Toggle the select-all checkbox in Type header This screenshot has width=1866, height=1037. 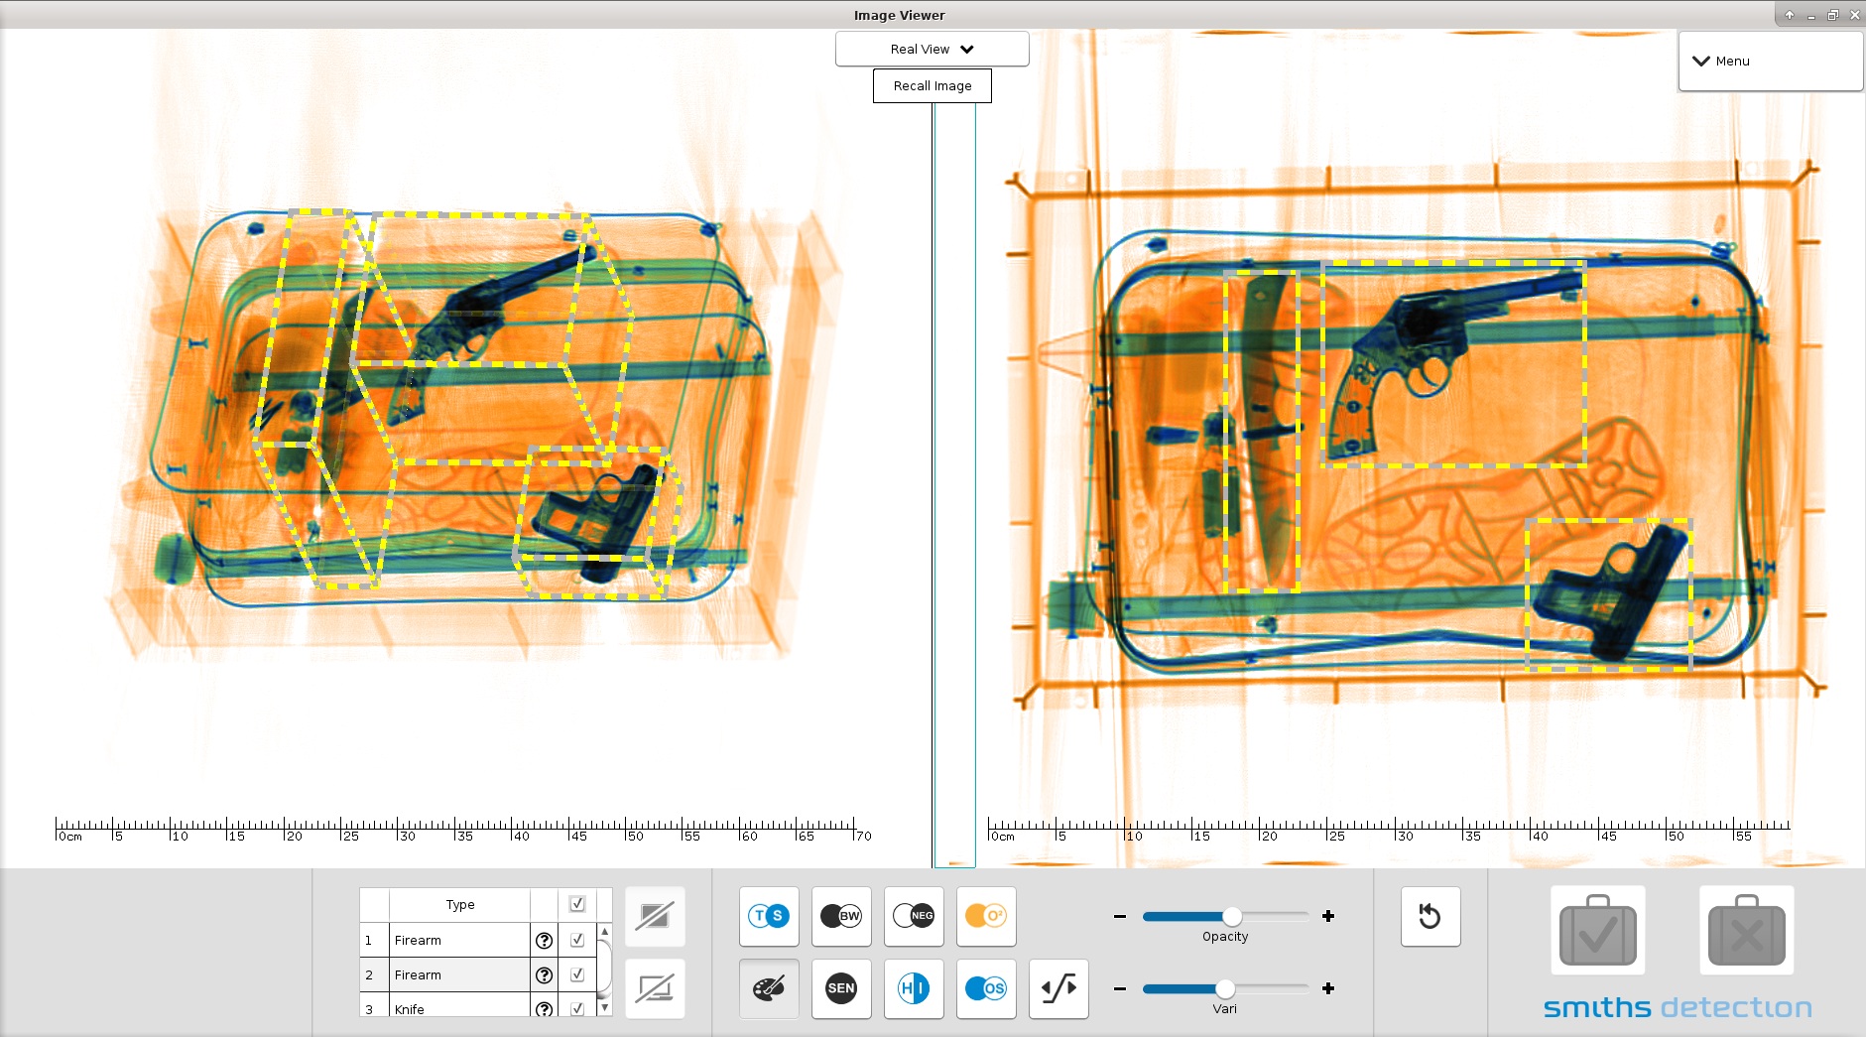coord(575,904)
